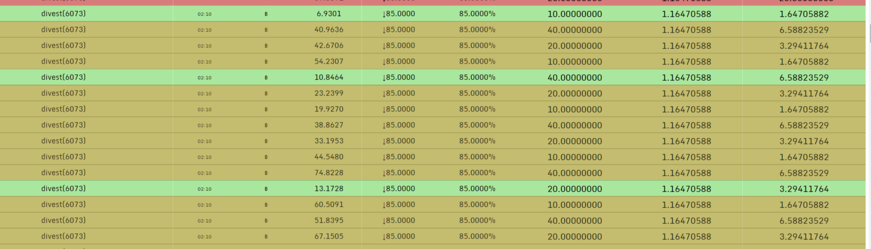Screen dimensions: 871x249
Task: Click the 3.29411764 cell in the 13.1728 row
Action: pyautogui.click(x=804, y=189)
